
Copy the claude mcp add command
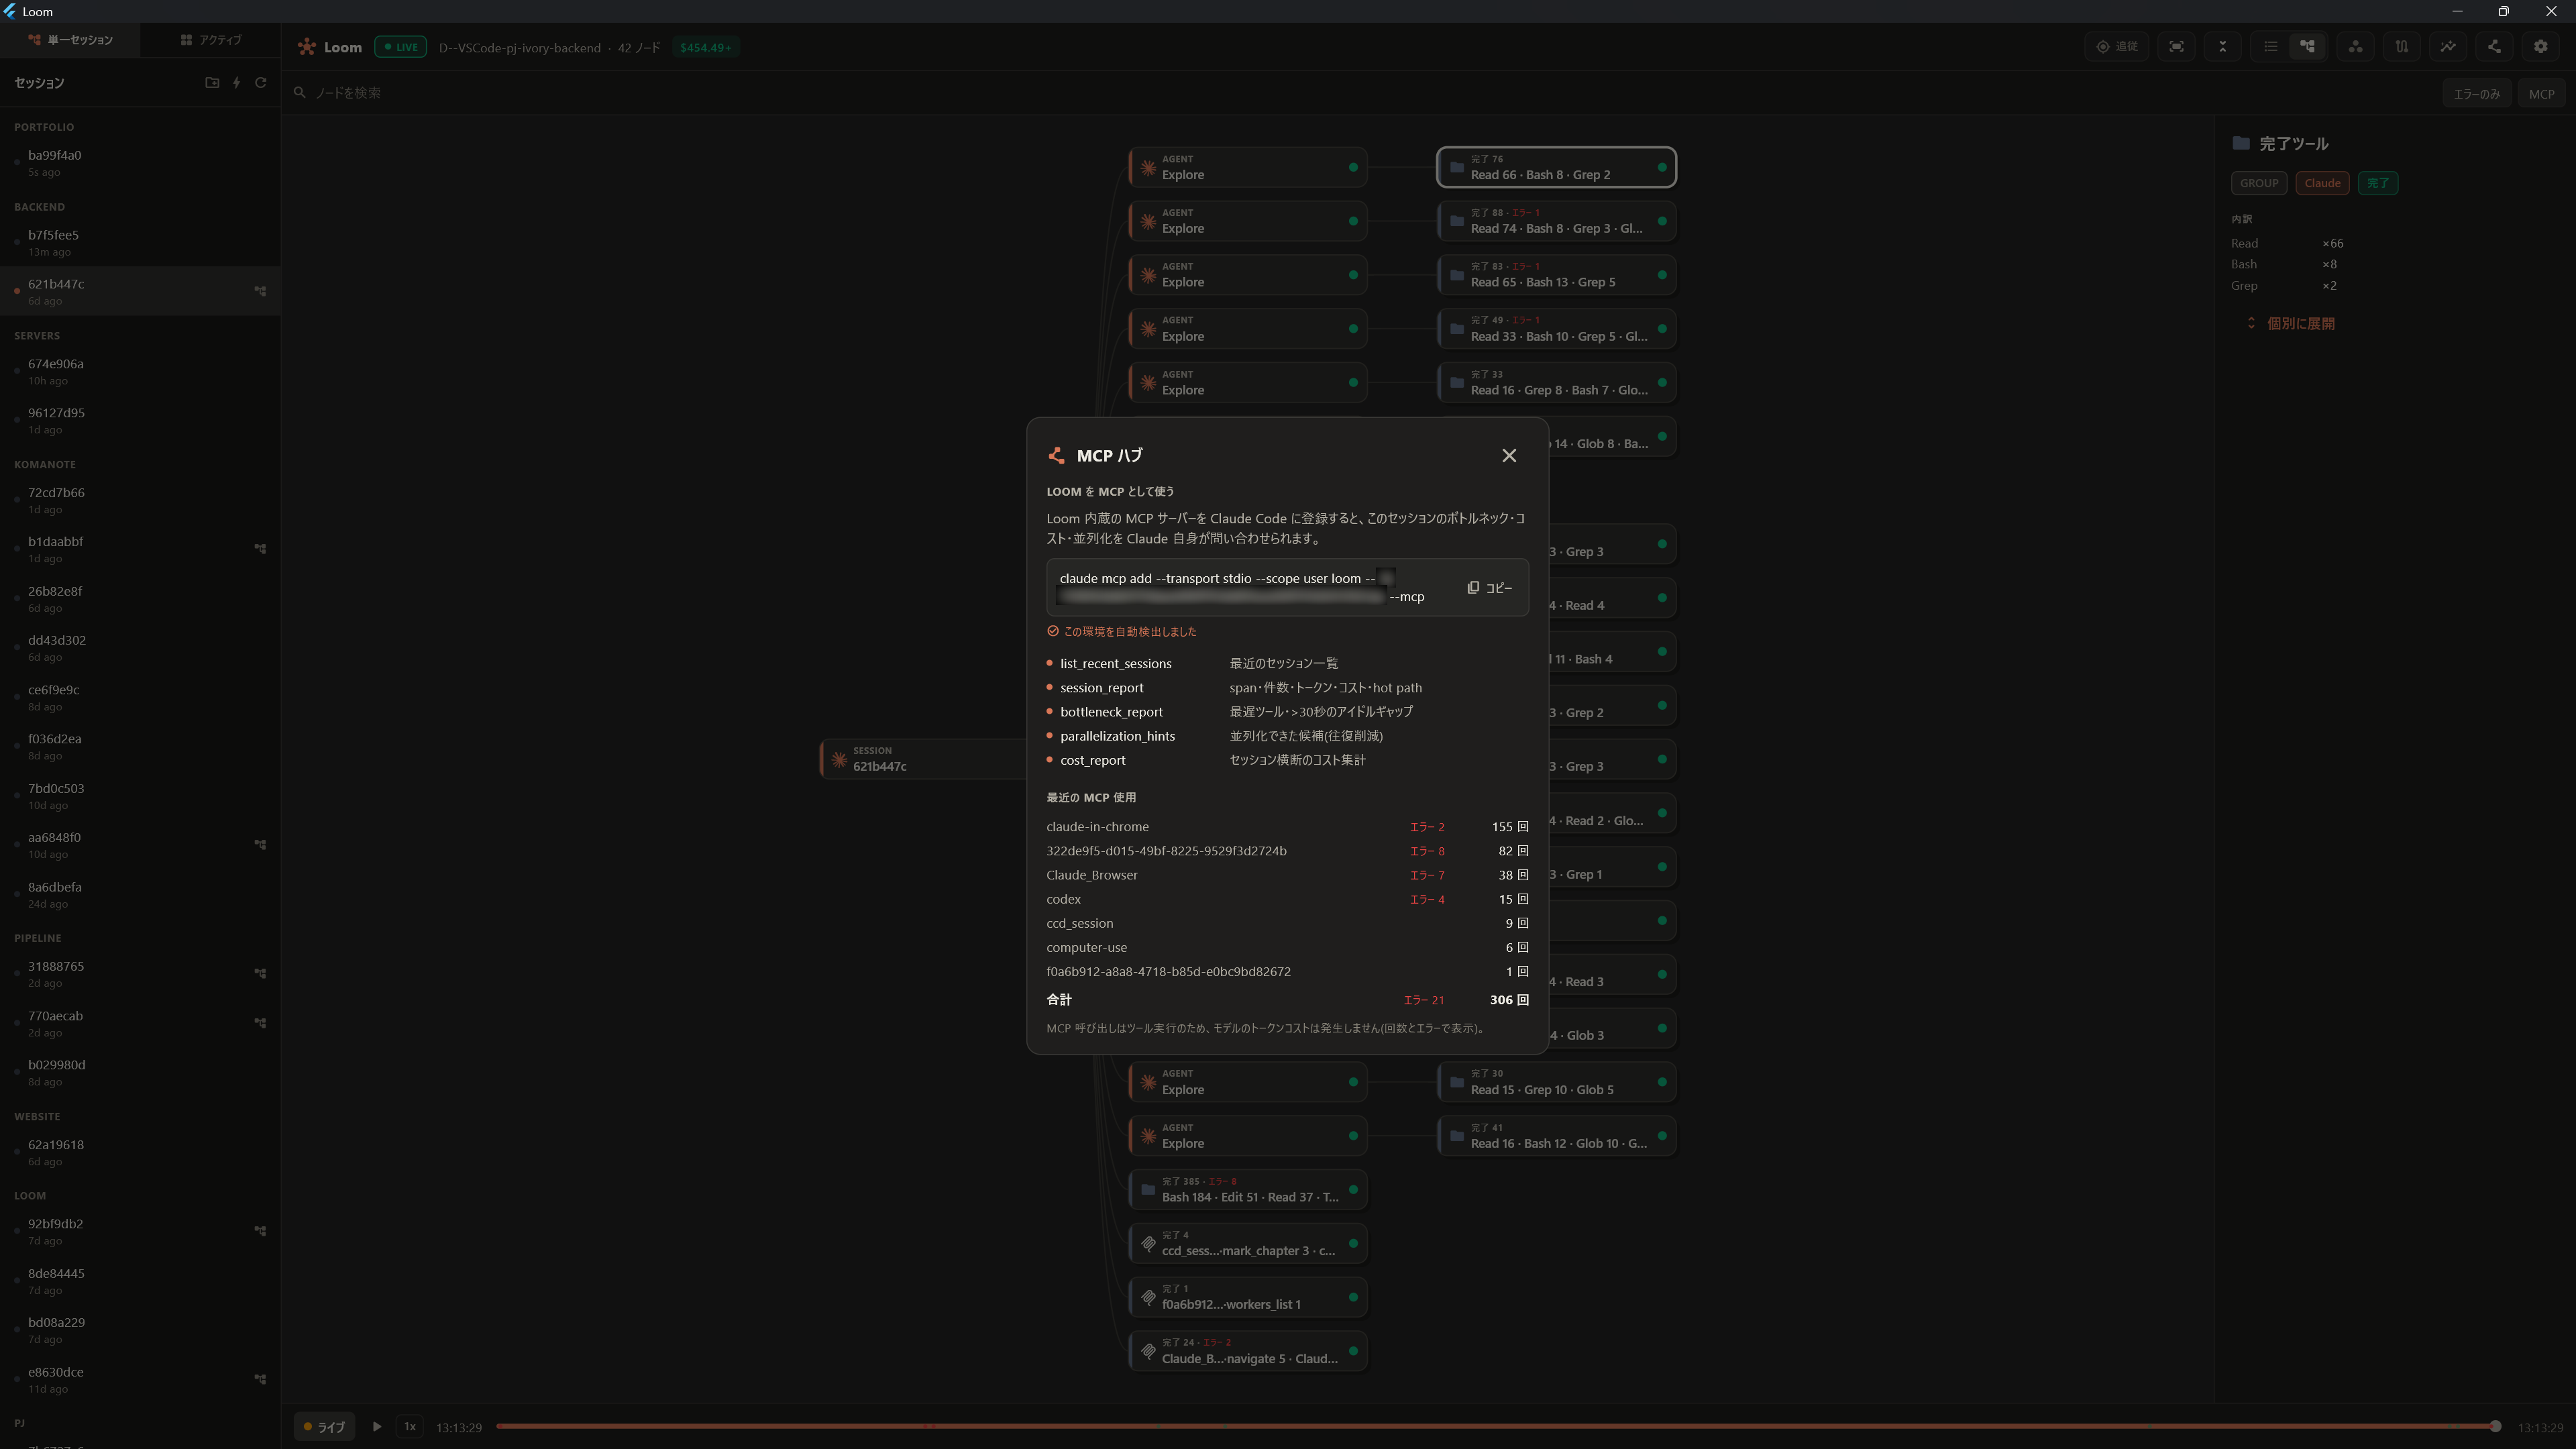tap(1490, 588)
